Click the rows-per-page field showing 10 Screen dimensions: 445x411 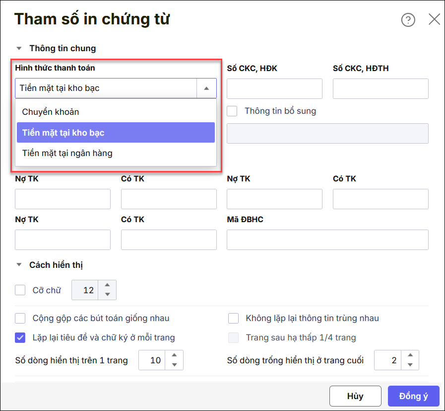coord(152,360)
